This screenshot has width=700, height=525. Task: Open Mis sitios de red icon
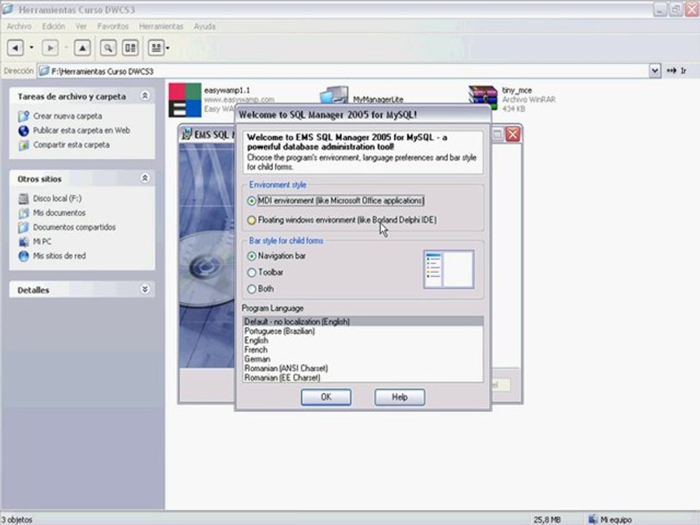tap(23, 256)
